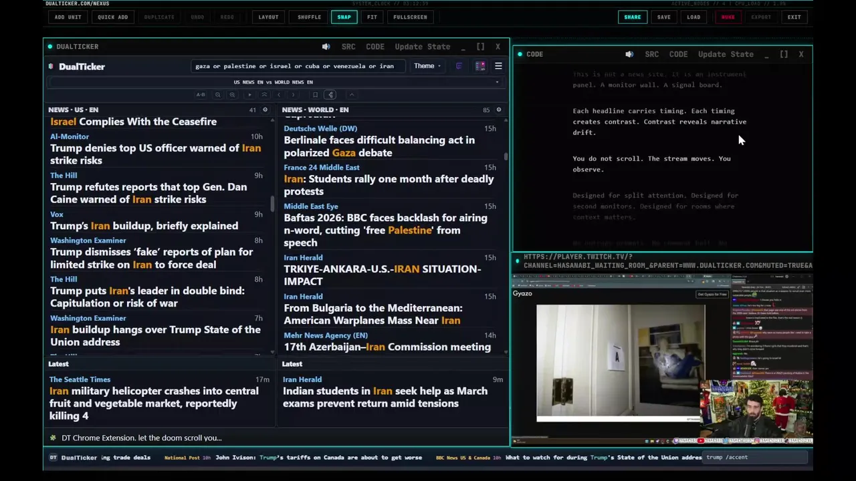Expand the US NEWS EN vs WORLD NEWS EN selector
Image resolution: width=856 pixels, height=481 pixels.
click(274, 82)
